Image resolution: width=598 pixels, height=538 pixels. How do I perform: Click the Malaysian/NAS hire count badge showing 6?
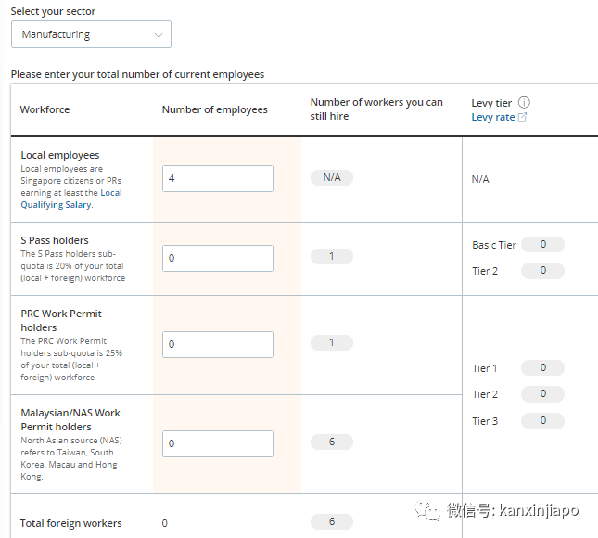point(332,442)
